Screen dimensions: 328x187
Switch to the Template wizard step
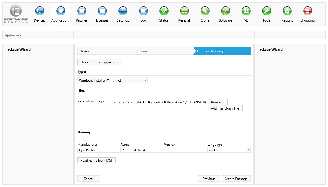click(106, 51)
